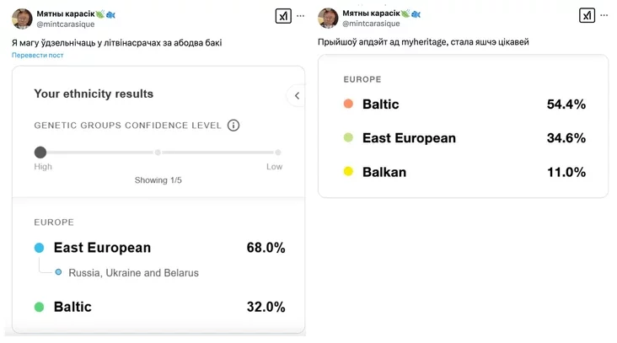The image size is (617, 343).
Task: Click the orange Baltic dot
Action: [348, 104]
